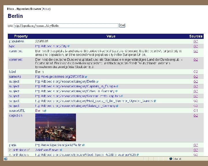Click the URI input field
The image size is (208, 166).
[x=66, y=26]
